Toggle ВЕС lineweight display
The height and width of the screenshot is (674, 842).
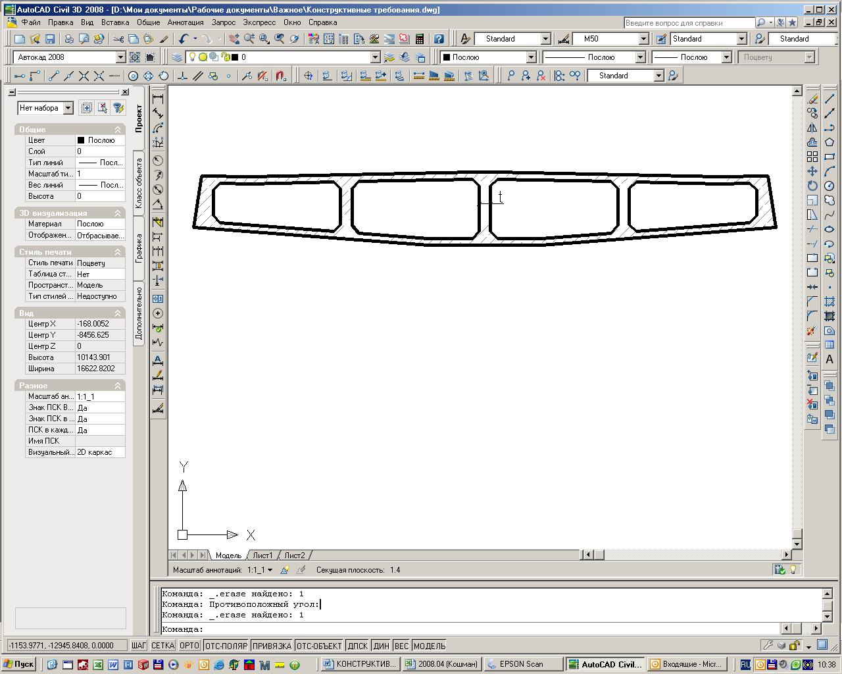pyautogui.click(x=401, y=646)
